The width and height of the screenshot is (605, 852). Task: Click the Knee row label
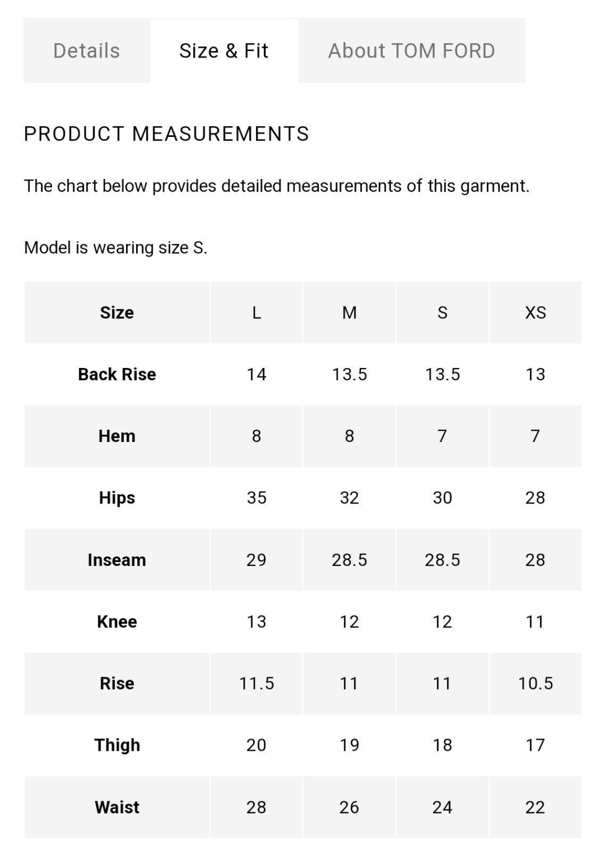tap(117, 621)
